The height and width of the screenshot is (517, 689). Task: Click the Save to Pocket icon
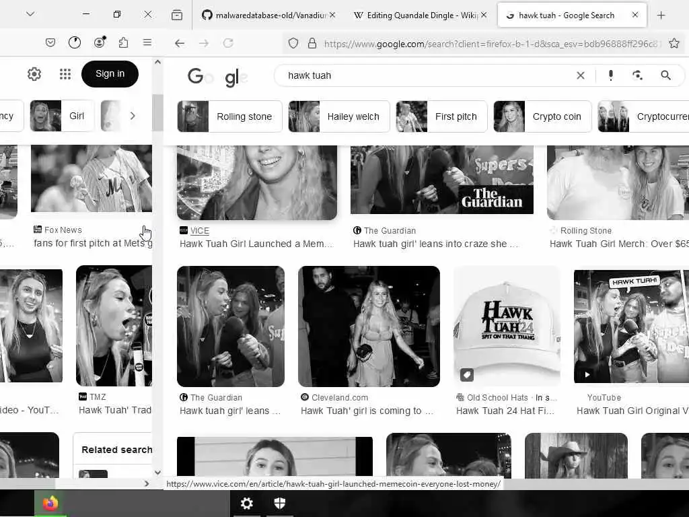(x=50, y=42)
